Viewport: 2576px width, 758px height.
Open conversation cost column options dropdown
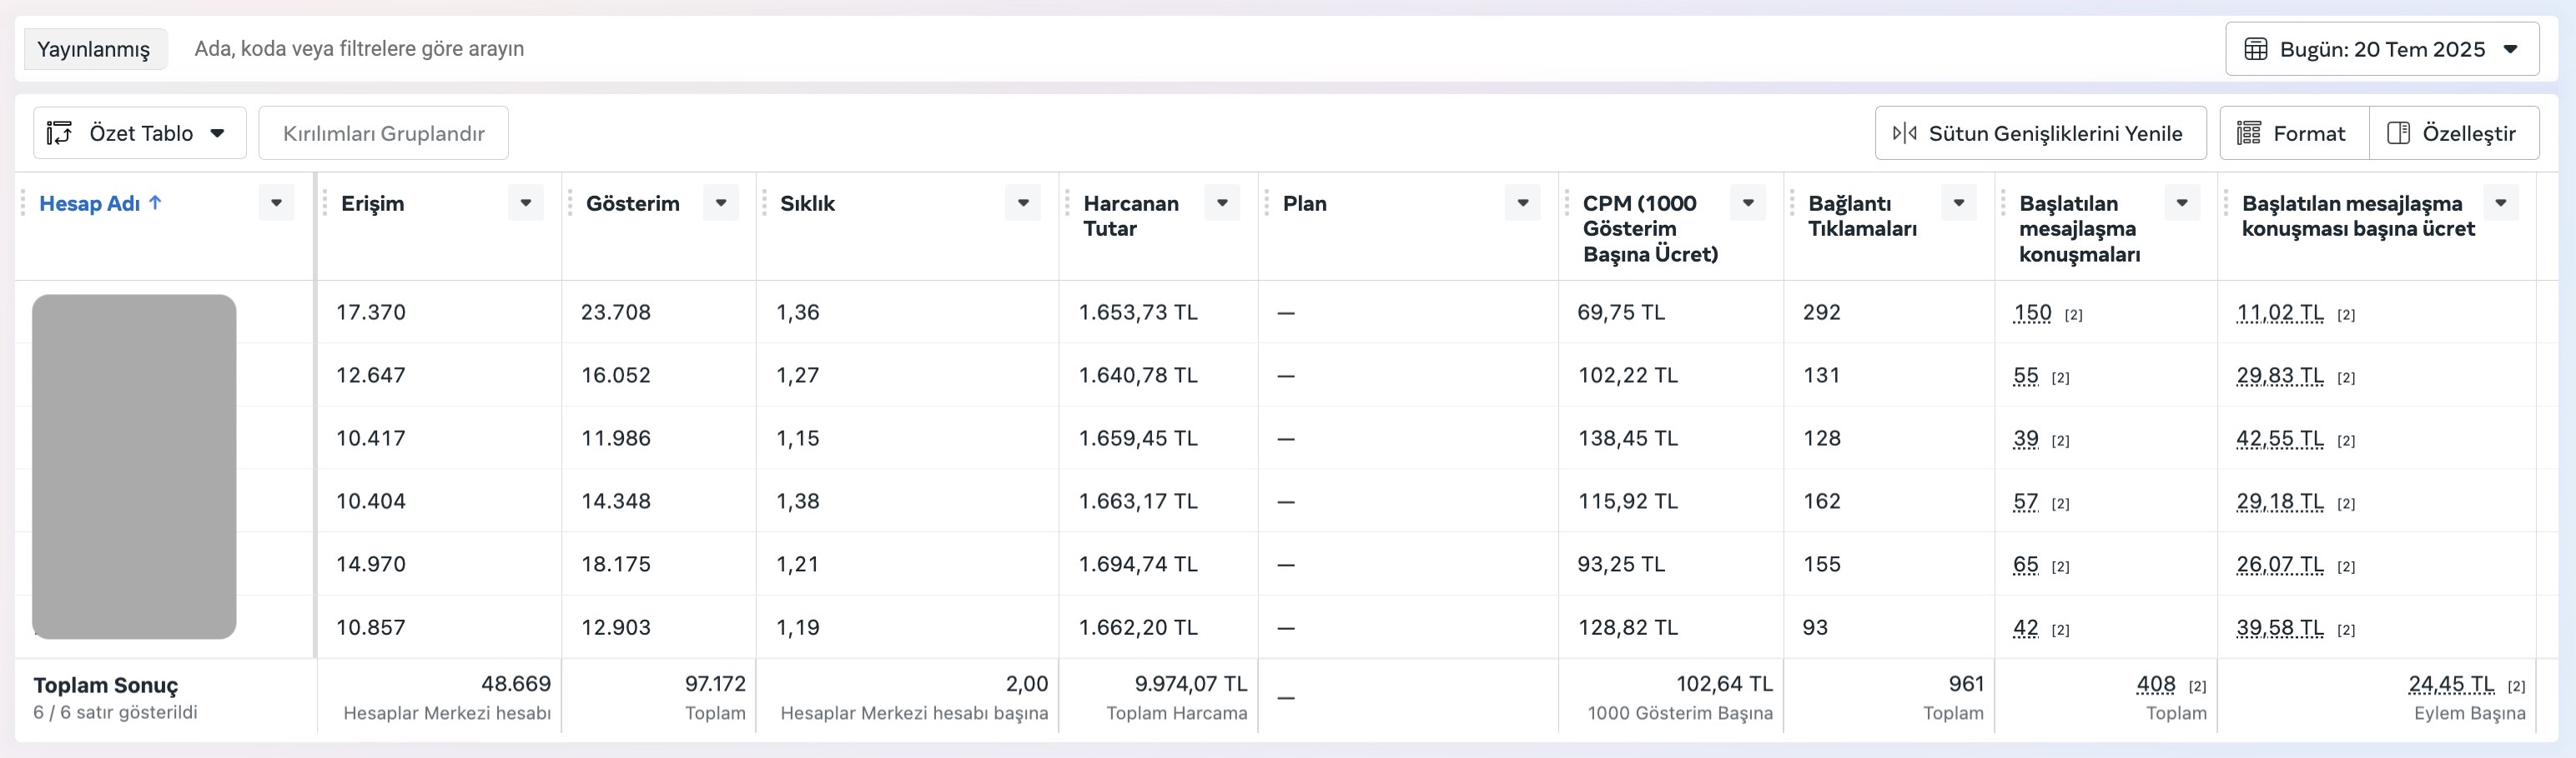[2501, 202]
